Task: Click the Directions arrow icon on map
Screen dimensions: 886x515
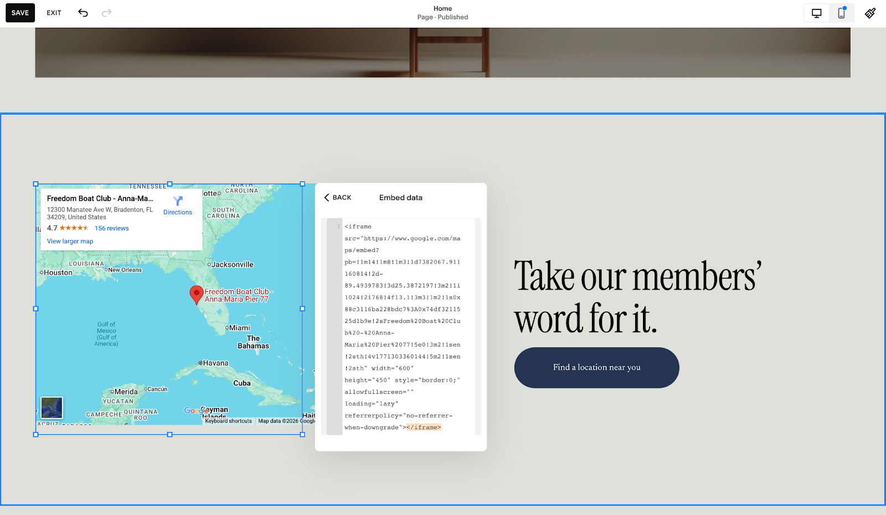Action: (178, 201)
